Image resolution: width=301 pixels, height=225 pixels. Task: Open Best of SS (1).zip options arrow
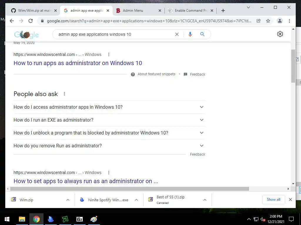click(x=205, y=200)
